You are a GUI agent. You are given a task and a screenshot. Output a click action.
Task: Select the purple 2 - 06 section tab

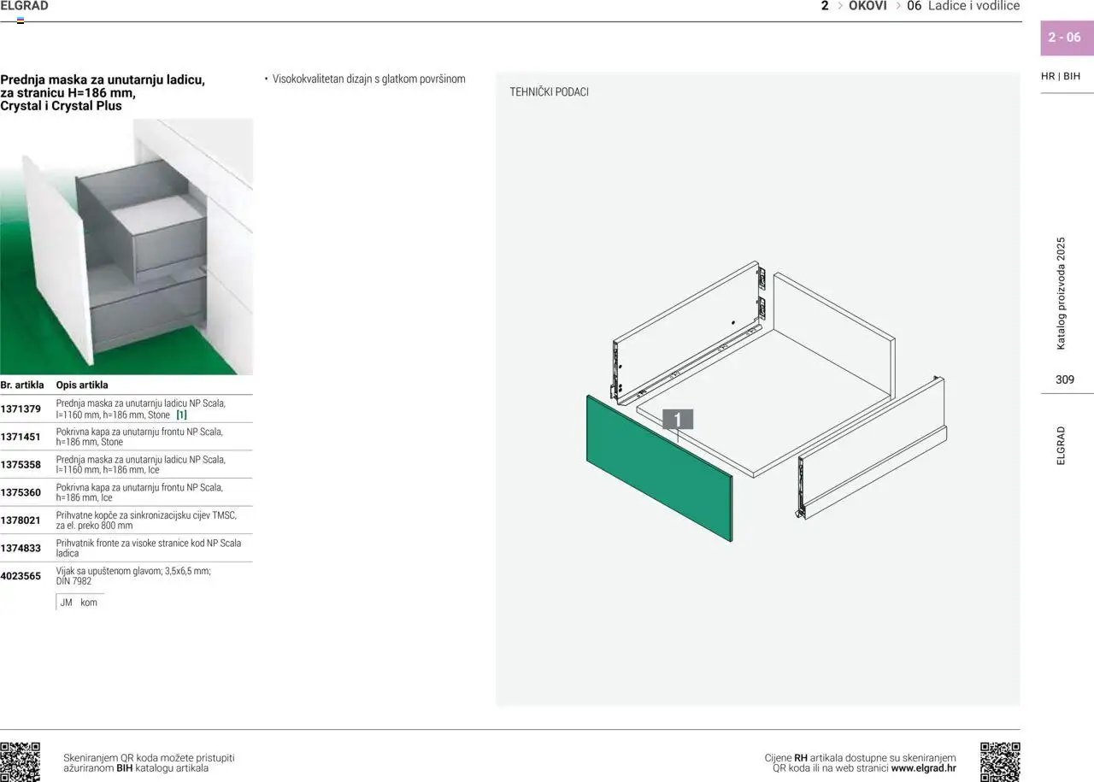pyautogui.click(x=1064, y=38)
